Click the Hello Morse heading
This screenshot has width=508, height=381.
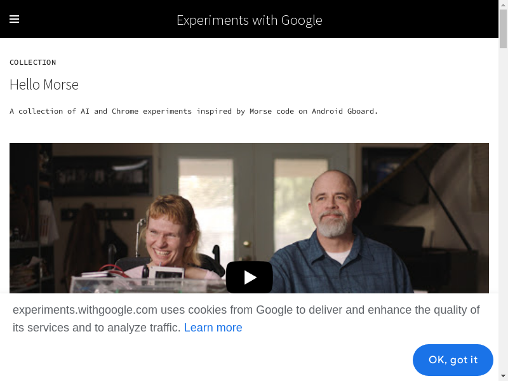coord(44,84)
